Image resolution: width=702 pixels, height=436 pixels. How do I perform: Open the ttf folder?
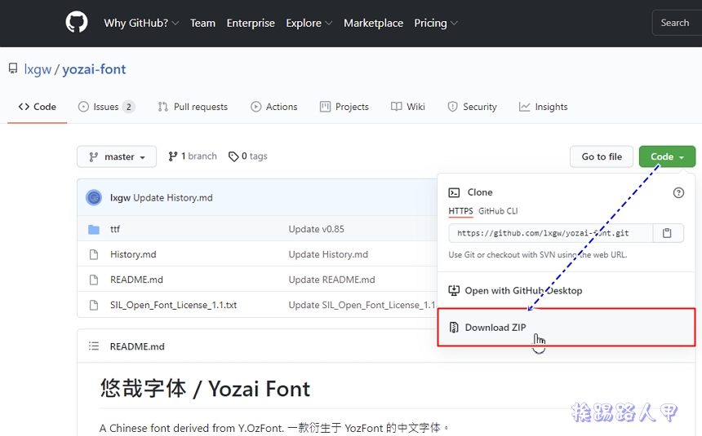(x=115, y=229)
